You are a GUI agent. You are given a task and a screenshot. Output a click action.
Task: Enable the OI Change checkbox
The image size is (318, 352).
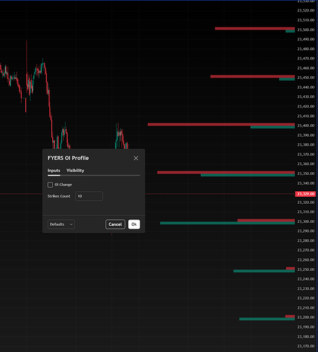(x=50, y=185)
